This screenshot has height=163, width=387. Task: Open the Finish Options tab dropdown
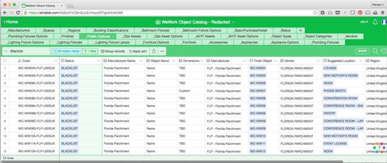click(x=113, y=36)
